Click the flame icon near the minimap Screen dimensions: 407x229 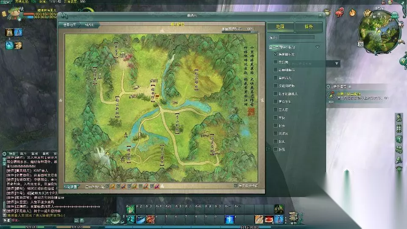coord(352,12)
